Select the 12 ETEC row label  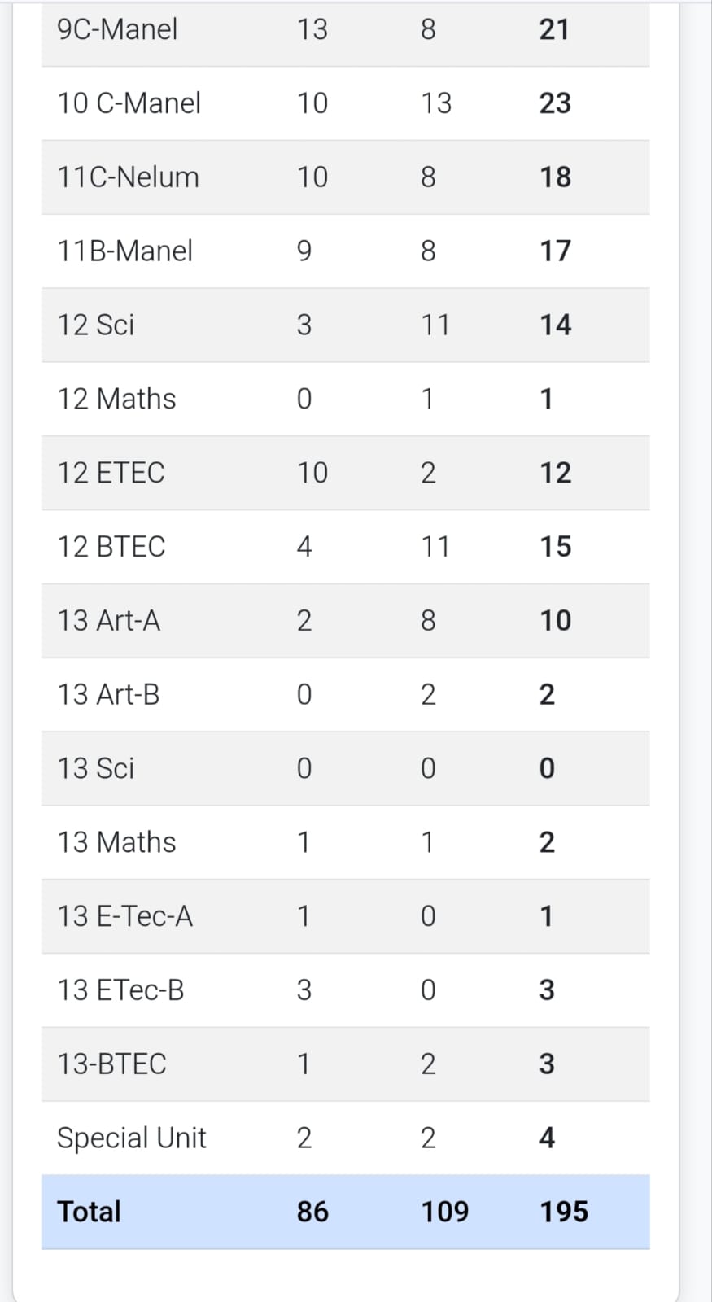[x=111, y=473]
